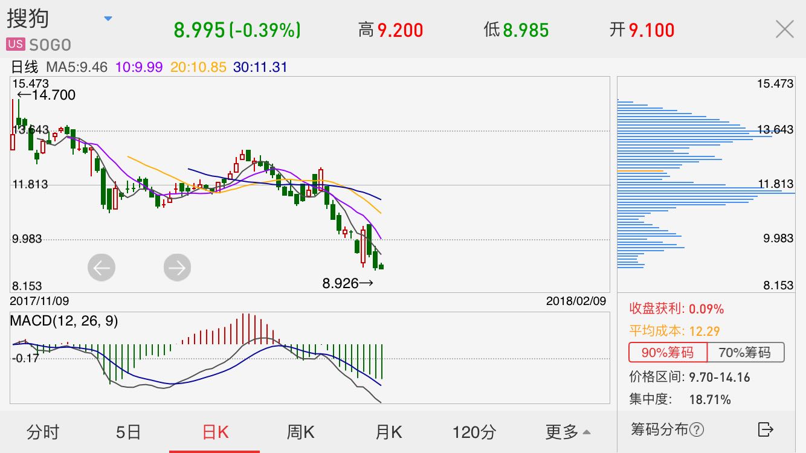Viewport: 806px width, 453px height.
Task: Tap the export icon beside 筹码分布
Action: (766, 429)
